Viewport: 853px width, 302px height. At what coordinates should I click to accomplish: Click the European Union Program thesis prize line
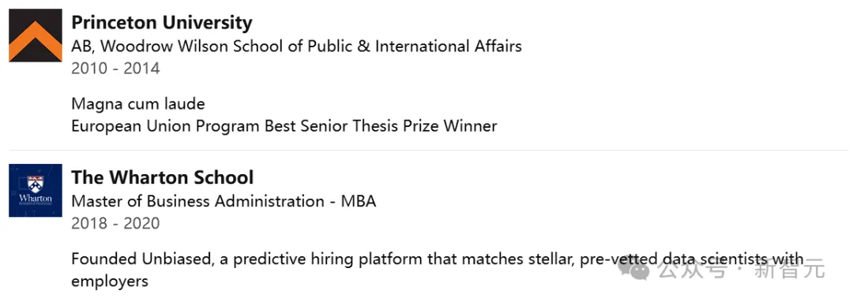coord(284,126)
